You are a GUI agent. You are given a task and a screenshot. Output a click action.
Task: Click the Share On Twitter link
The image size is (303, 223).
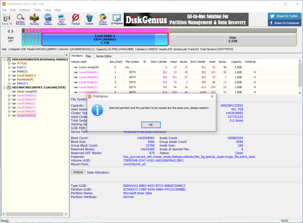tap(284, 16)
